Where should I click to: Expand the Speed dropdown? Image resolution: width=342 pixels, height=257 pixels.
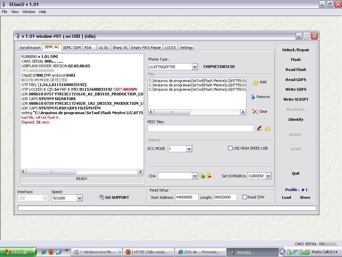click(79, 198)
